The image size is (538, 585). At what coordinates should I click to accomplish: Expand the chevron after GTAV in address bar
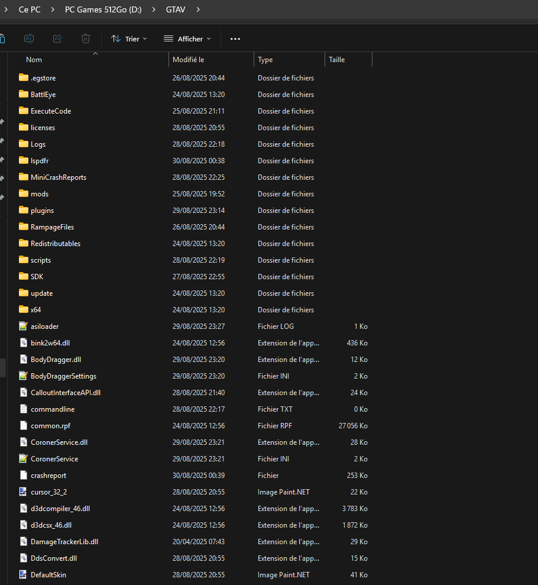(198, 9)
